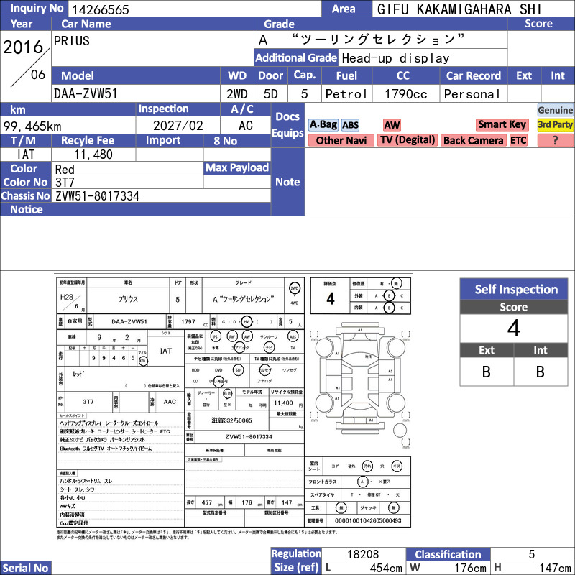Click the chassis number ZVW51-8017334
Screen dimensions: 575x575
(97, 196)
